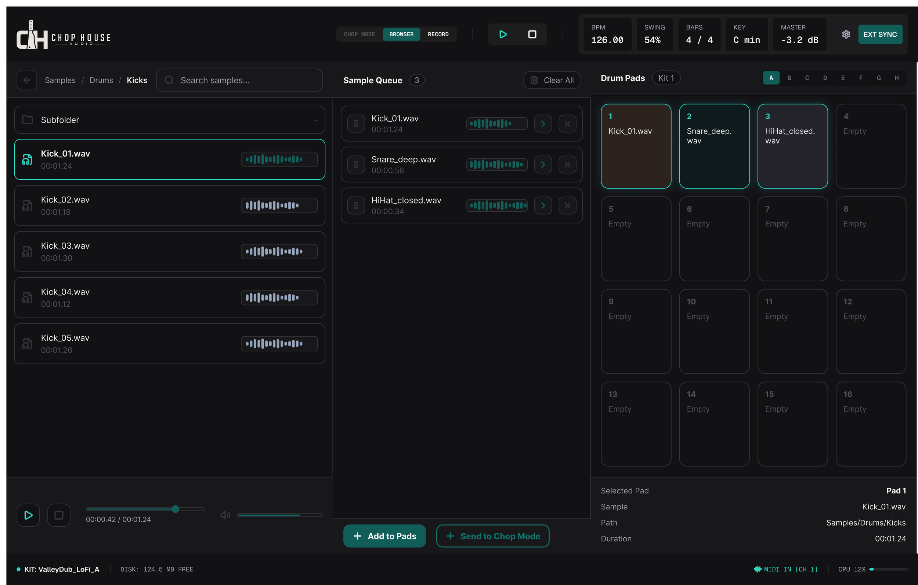Click the MIDI IN plug icon
This screenshot has width=918, height=585.
(758, 569)
